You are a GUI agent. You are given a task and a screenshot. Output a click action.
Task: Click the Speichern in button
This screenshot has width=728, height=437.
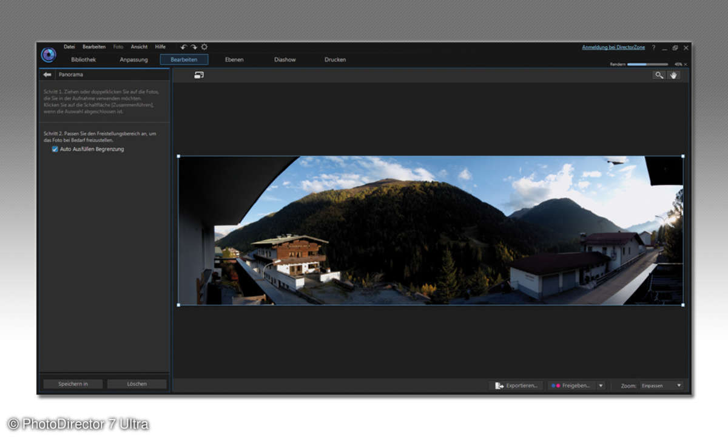tap(73, 384)
